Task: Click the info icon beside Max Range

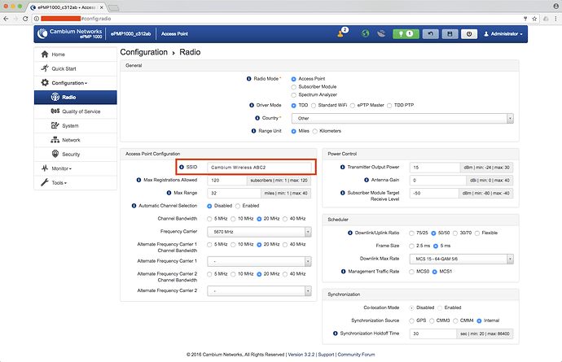Action: pyautogui.click(x=169, y=193)
